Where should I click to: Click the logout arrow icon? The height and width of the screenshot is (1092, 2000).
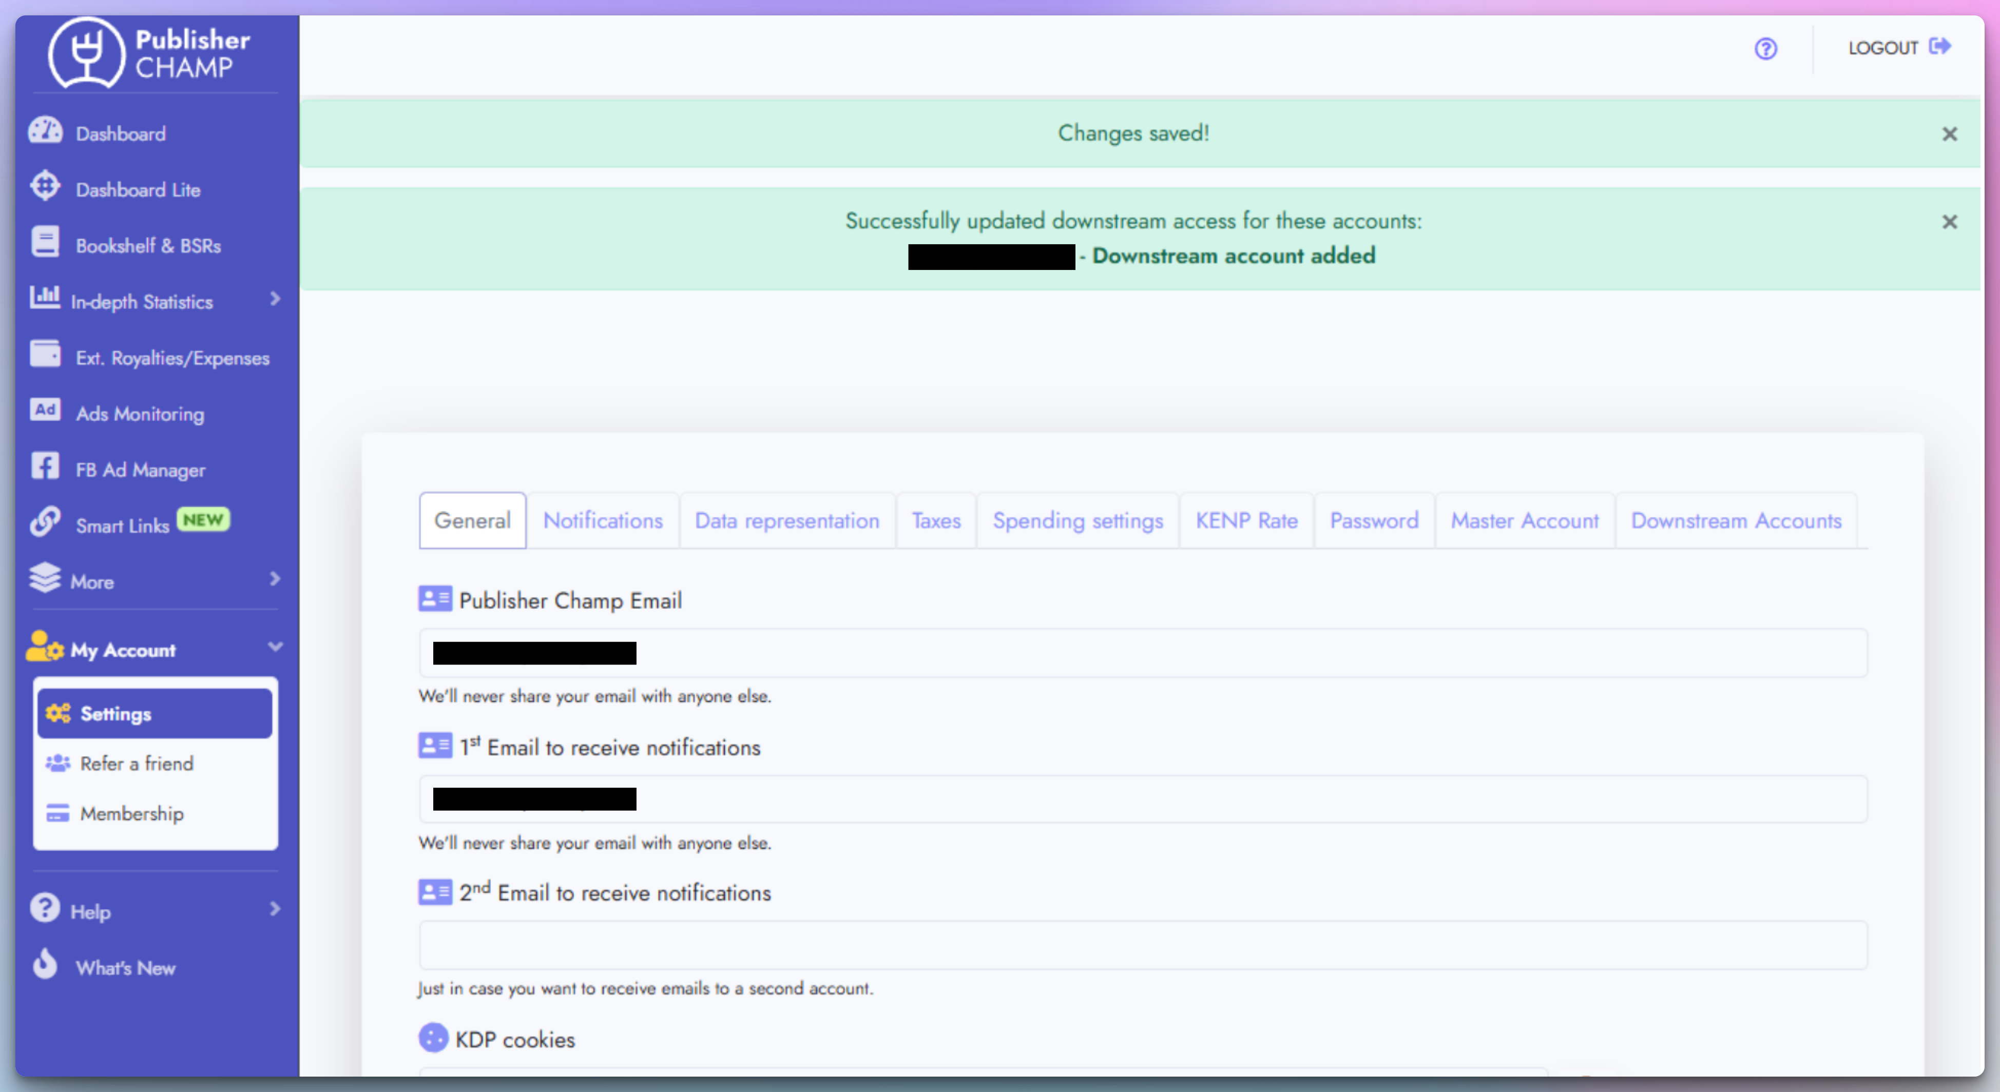pyautogui.click(x=1941, y=47)
